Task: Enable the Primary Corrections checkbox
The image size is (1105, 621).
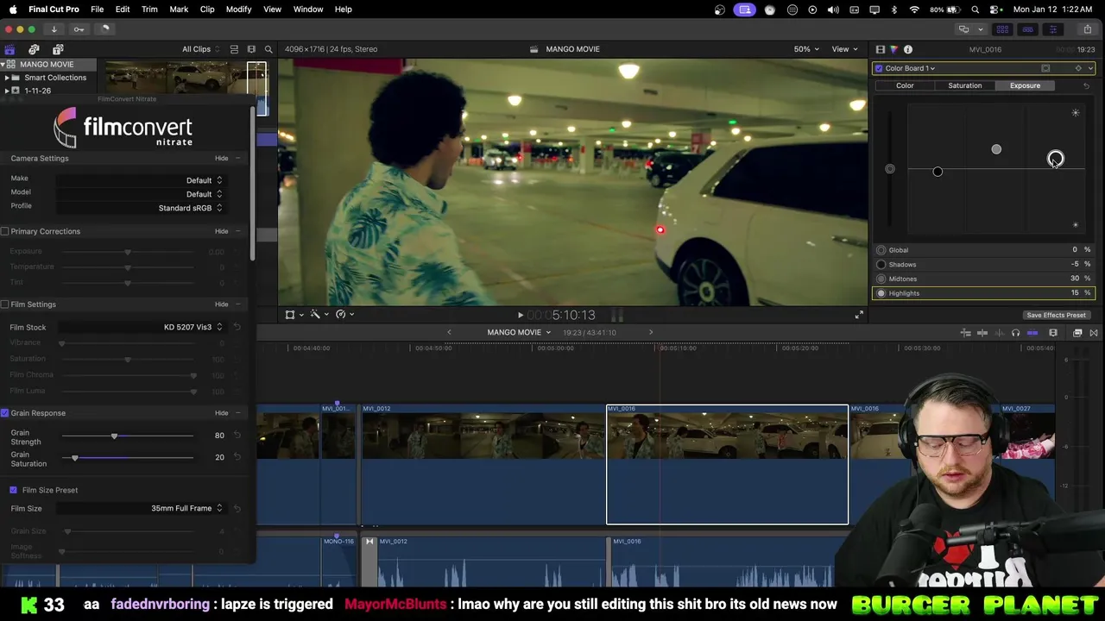Action: tap(5, 231)
